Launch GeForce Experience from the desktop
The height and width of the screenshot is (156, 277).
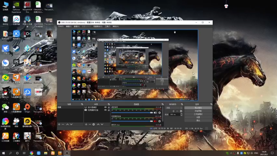tap(16, 7)
